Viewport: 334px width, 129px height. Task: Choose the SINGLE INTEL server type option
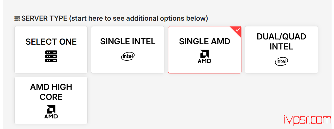[x=128, y=50]
